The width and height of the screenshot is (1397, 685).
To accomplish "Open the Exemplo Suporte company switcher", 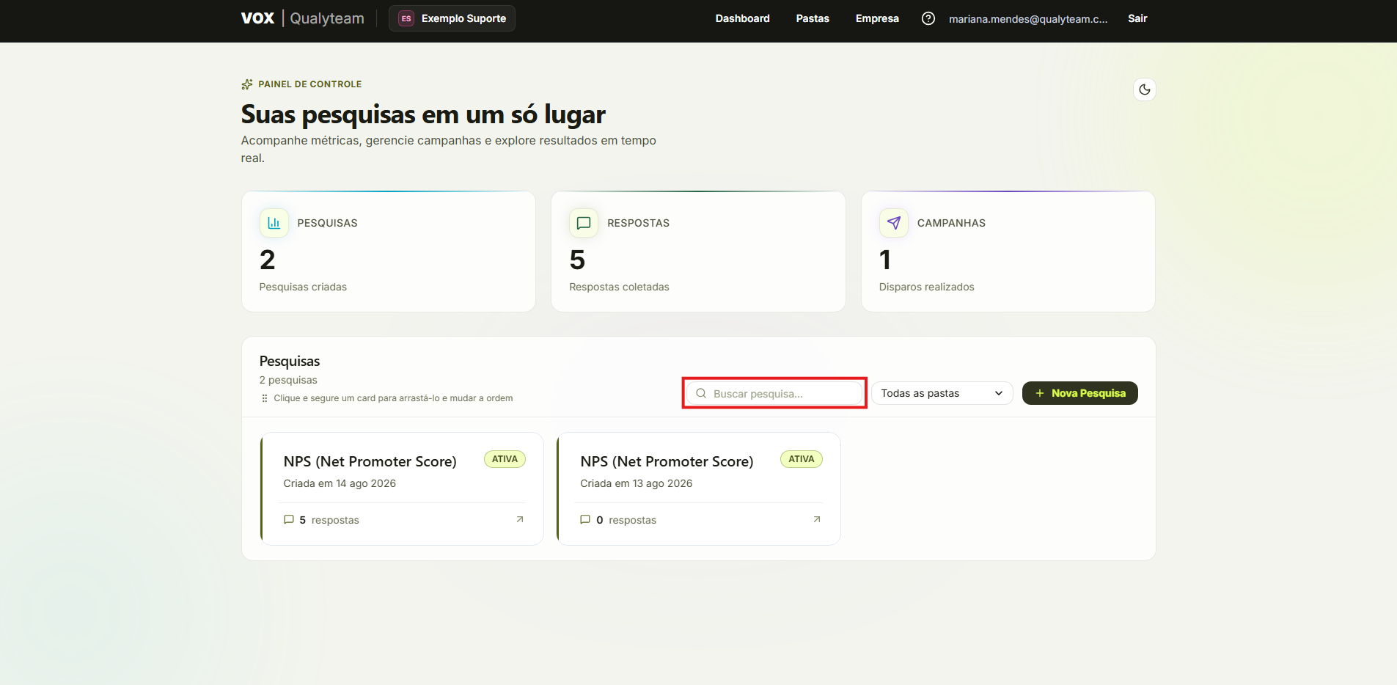I will pyautogui.click(x=452, y=18).
